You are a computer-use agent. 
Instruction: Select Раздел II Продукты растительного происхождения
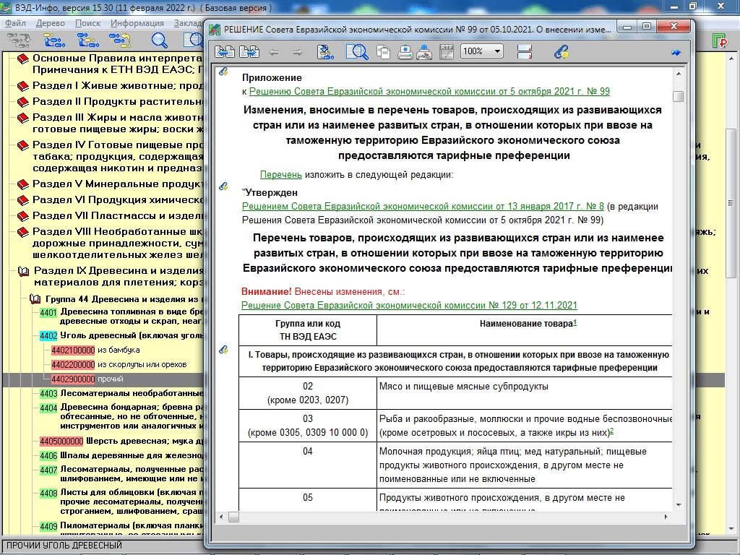coord(118,102)
